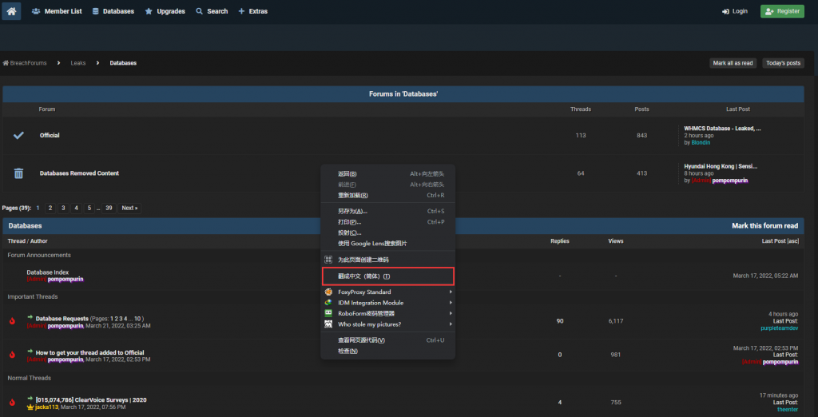Image resolution: width=818 pixels, height=417 pixels.
Task: Select 为此页面创建二维码 menu entry
Action: (x=387, y=260)
